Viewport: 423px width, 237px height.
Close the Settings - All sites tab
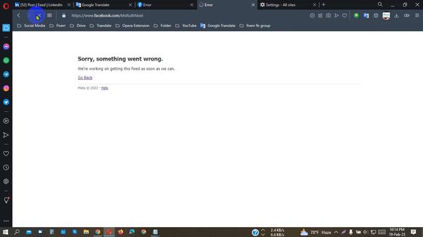[x=315, y=5]
